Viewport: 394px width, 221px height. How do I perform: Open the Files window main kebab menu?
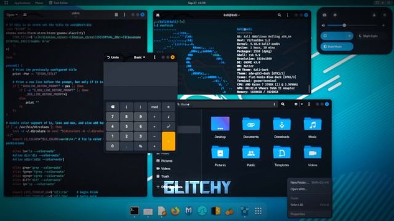click(x=309, y=104)
